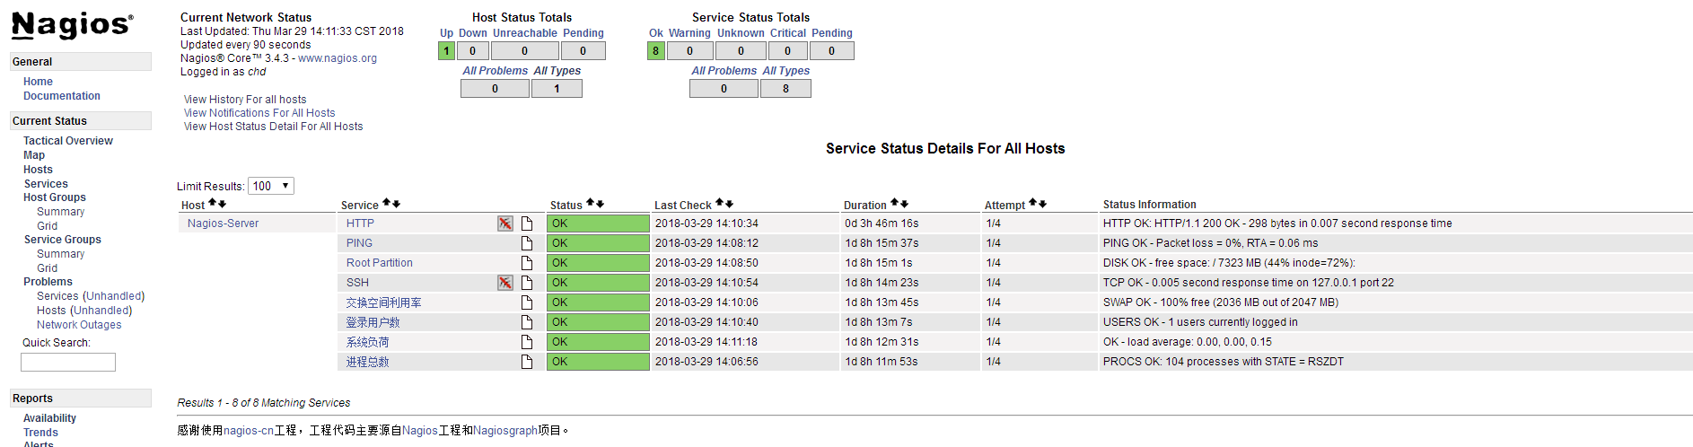This screenshot has width=1693, height=447.
Task: Click the service Warning column header
Action: point(689,33)
